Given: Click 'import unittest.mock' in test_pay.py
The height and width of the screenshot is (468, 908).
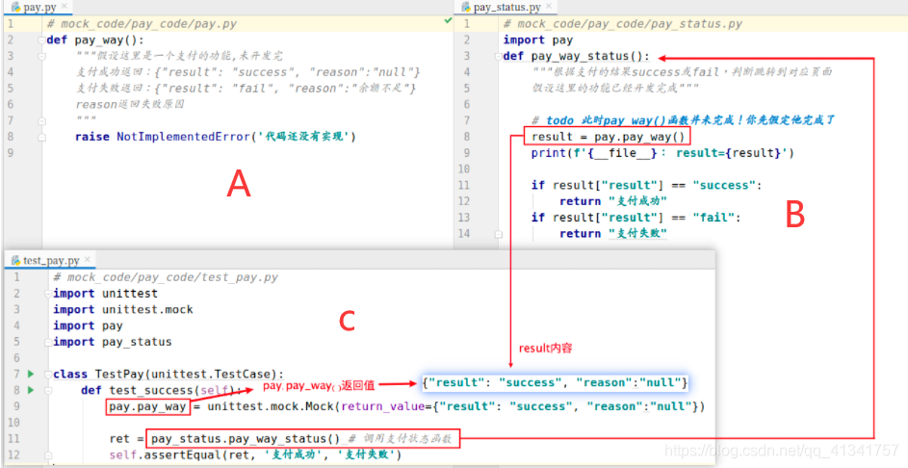Looking at the screenshot, I should pyautogui.click(x=123, y=309).
